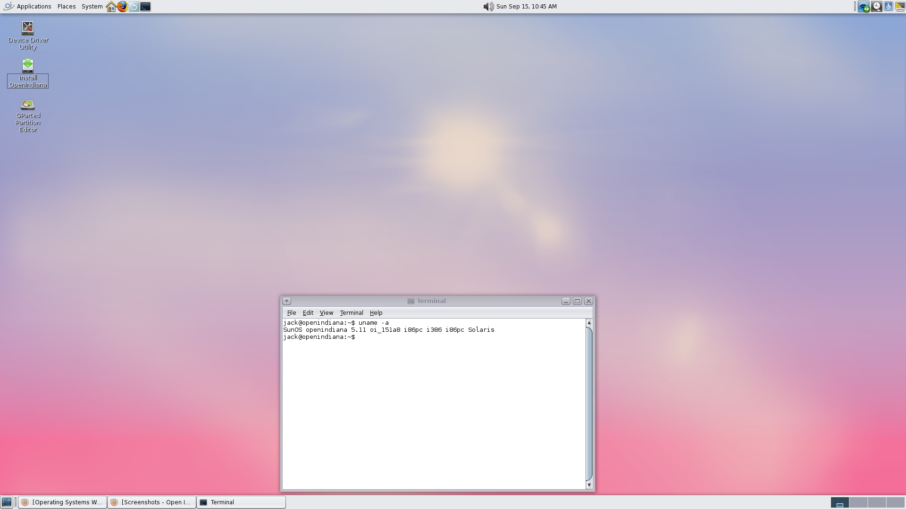
Task: Open the Time Slider launcher icon
Action: (x=134, y=7)
